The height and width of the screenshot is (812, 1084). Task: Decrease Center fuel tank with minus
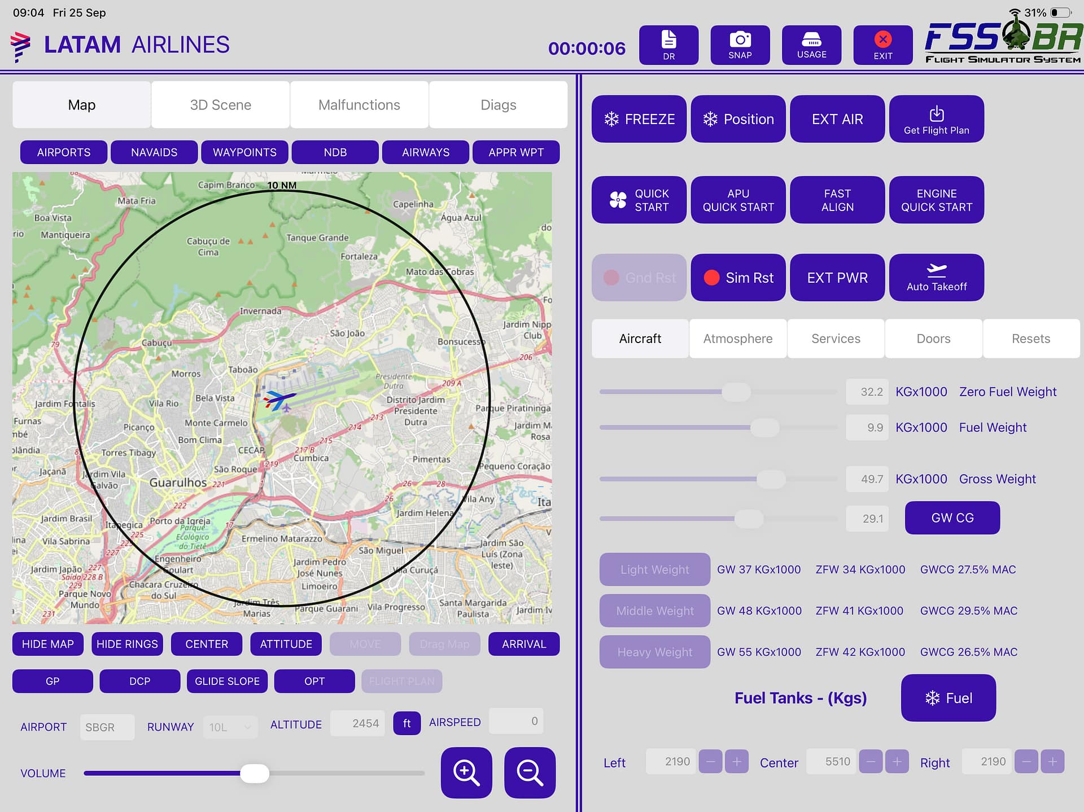coord(871,762)
